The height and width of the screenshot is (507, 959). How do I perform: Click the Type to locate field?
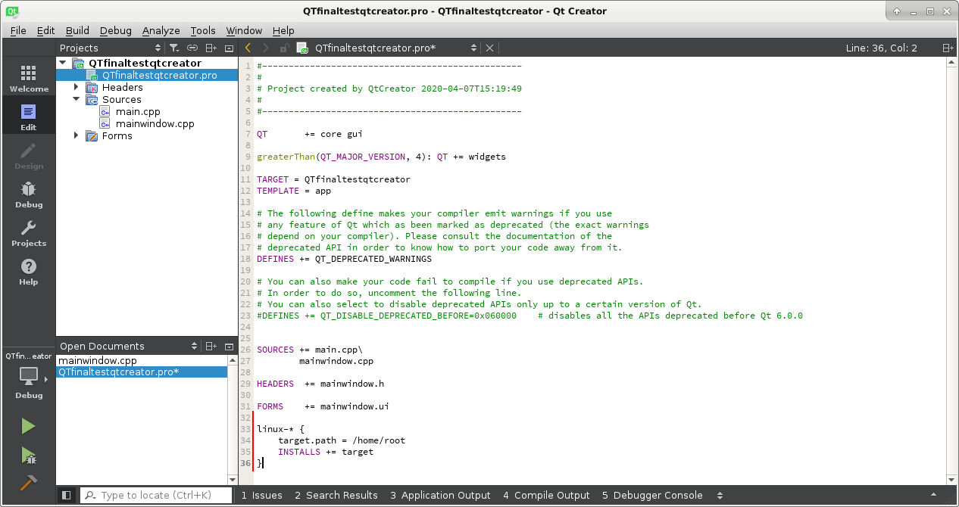[156, 495]
